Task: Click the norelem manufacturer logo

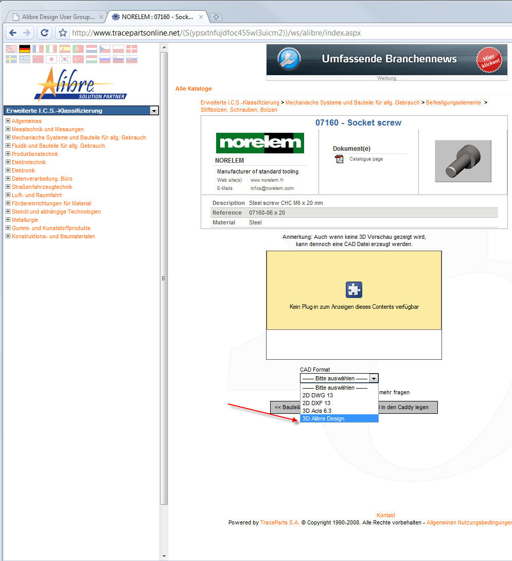Action: 260,143
